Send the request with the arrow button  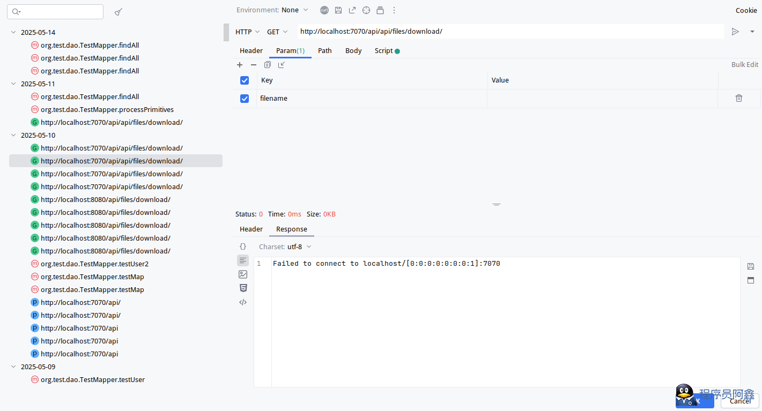tap(735, 32)
